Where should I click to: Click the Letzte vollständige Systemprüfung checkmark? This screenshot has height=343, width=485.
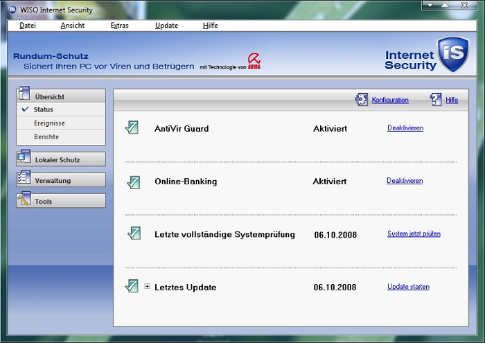(133, 234)
